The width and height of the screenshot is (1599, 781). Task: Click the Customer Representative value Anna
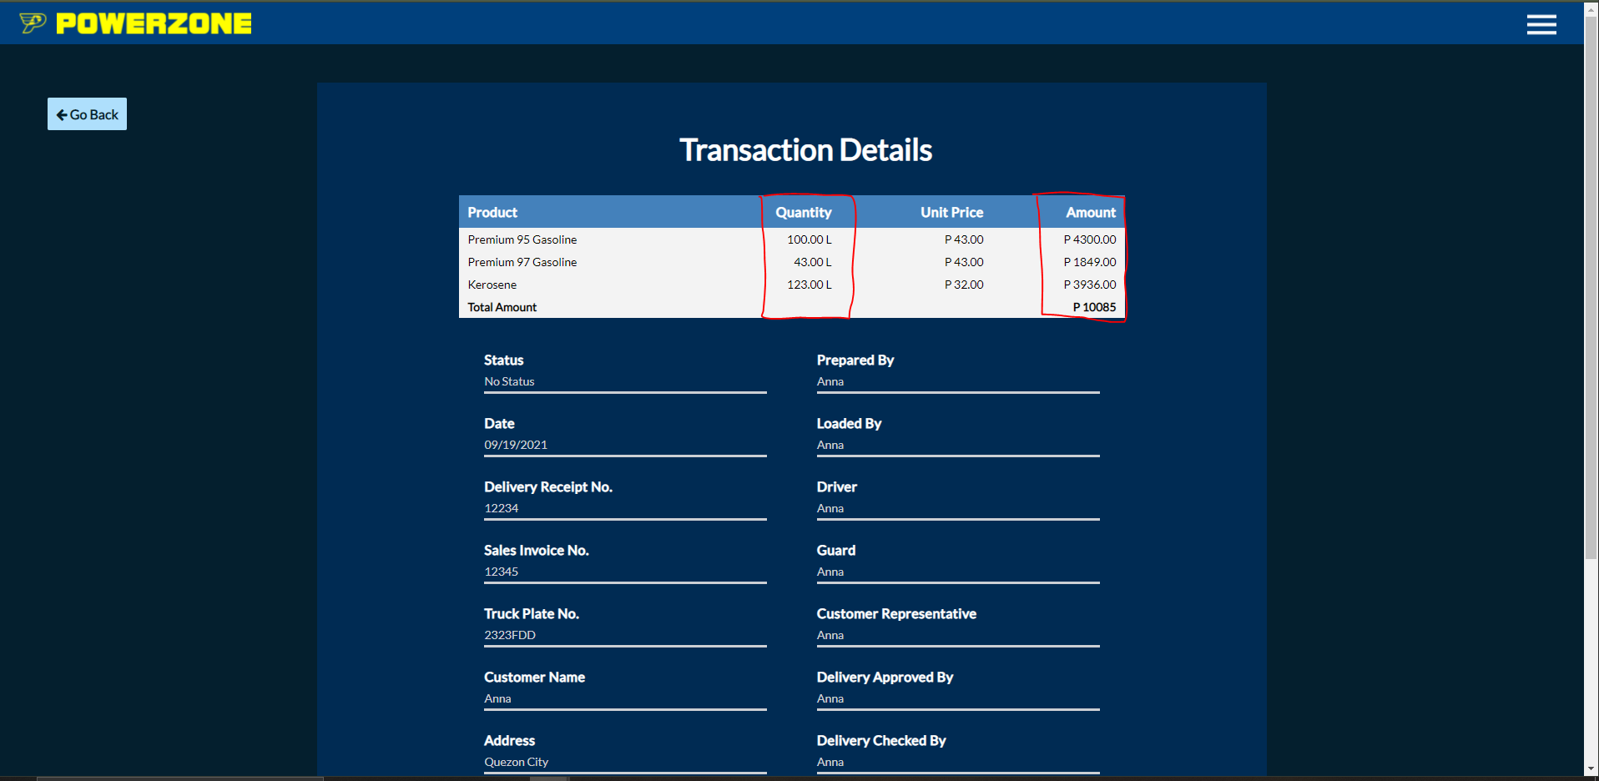[830, 635]
